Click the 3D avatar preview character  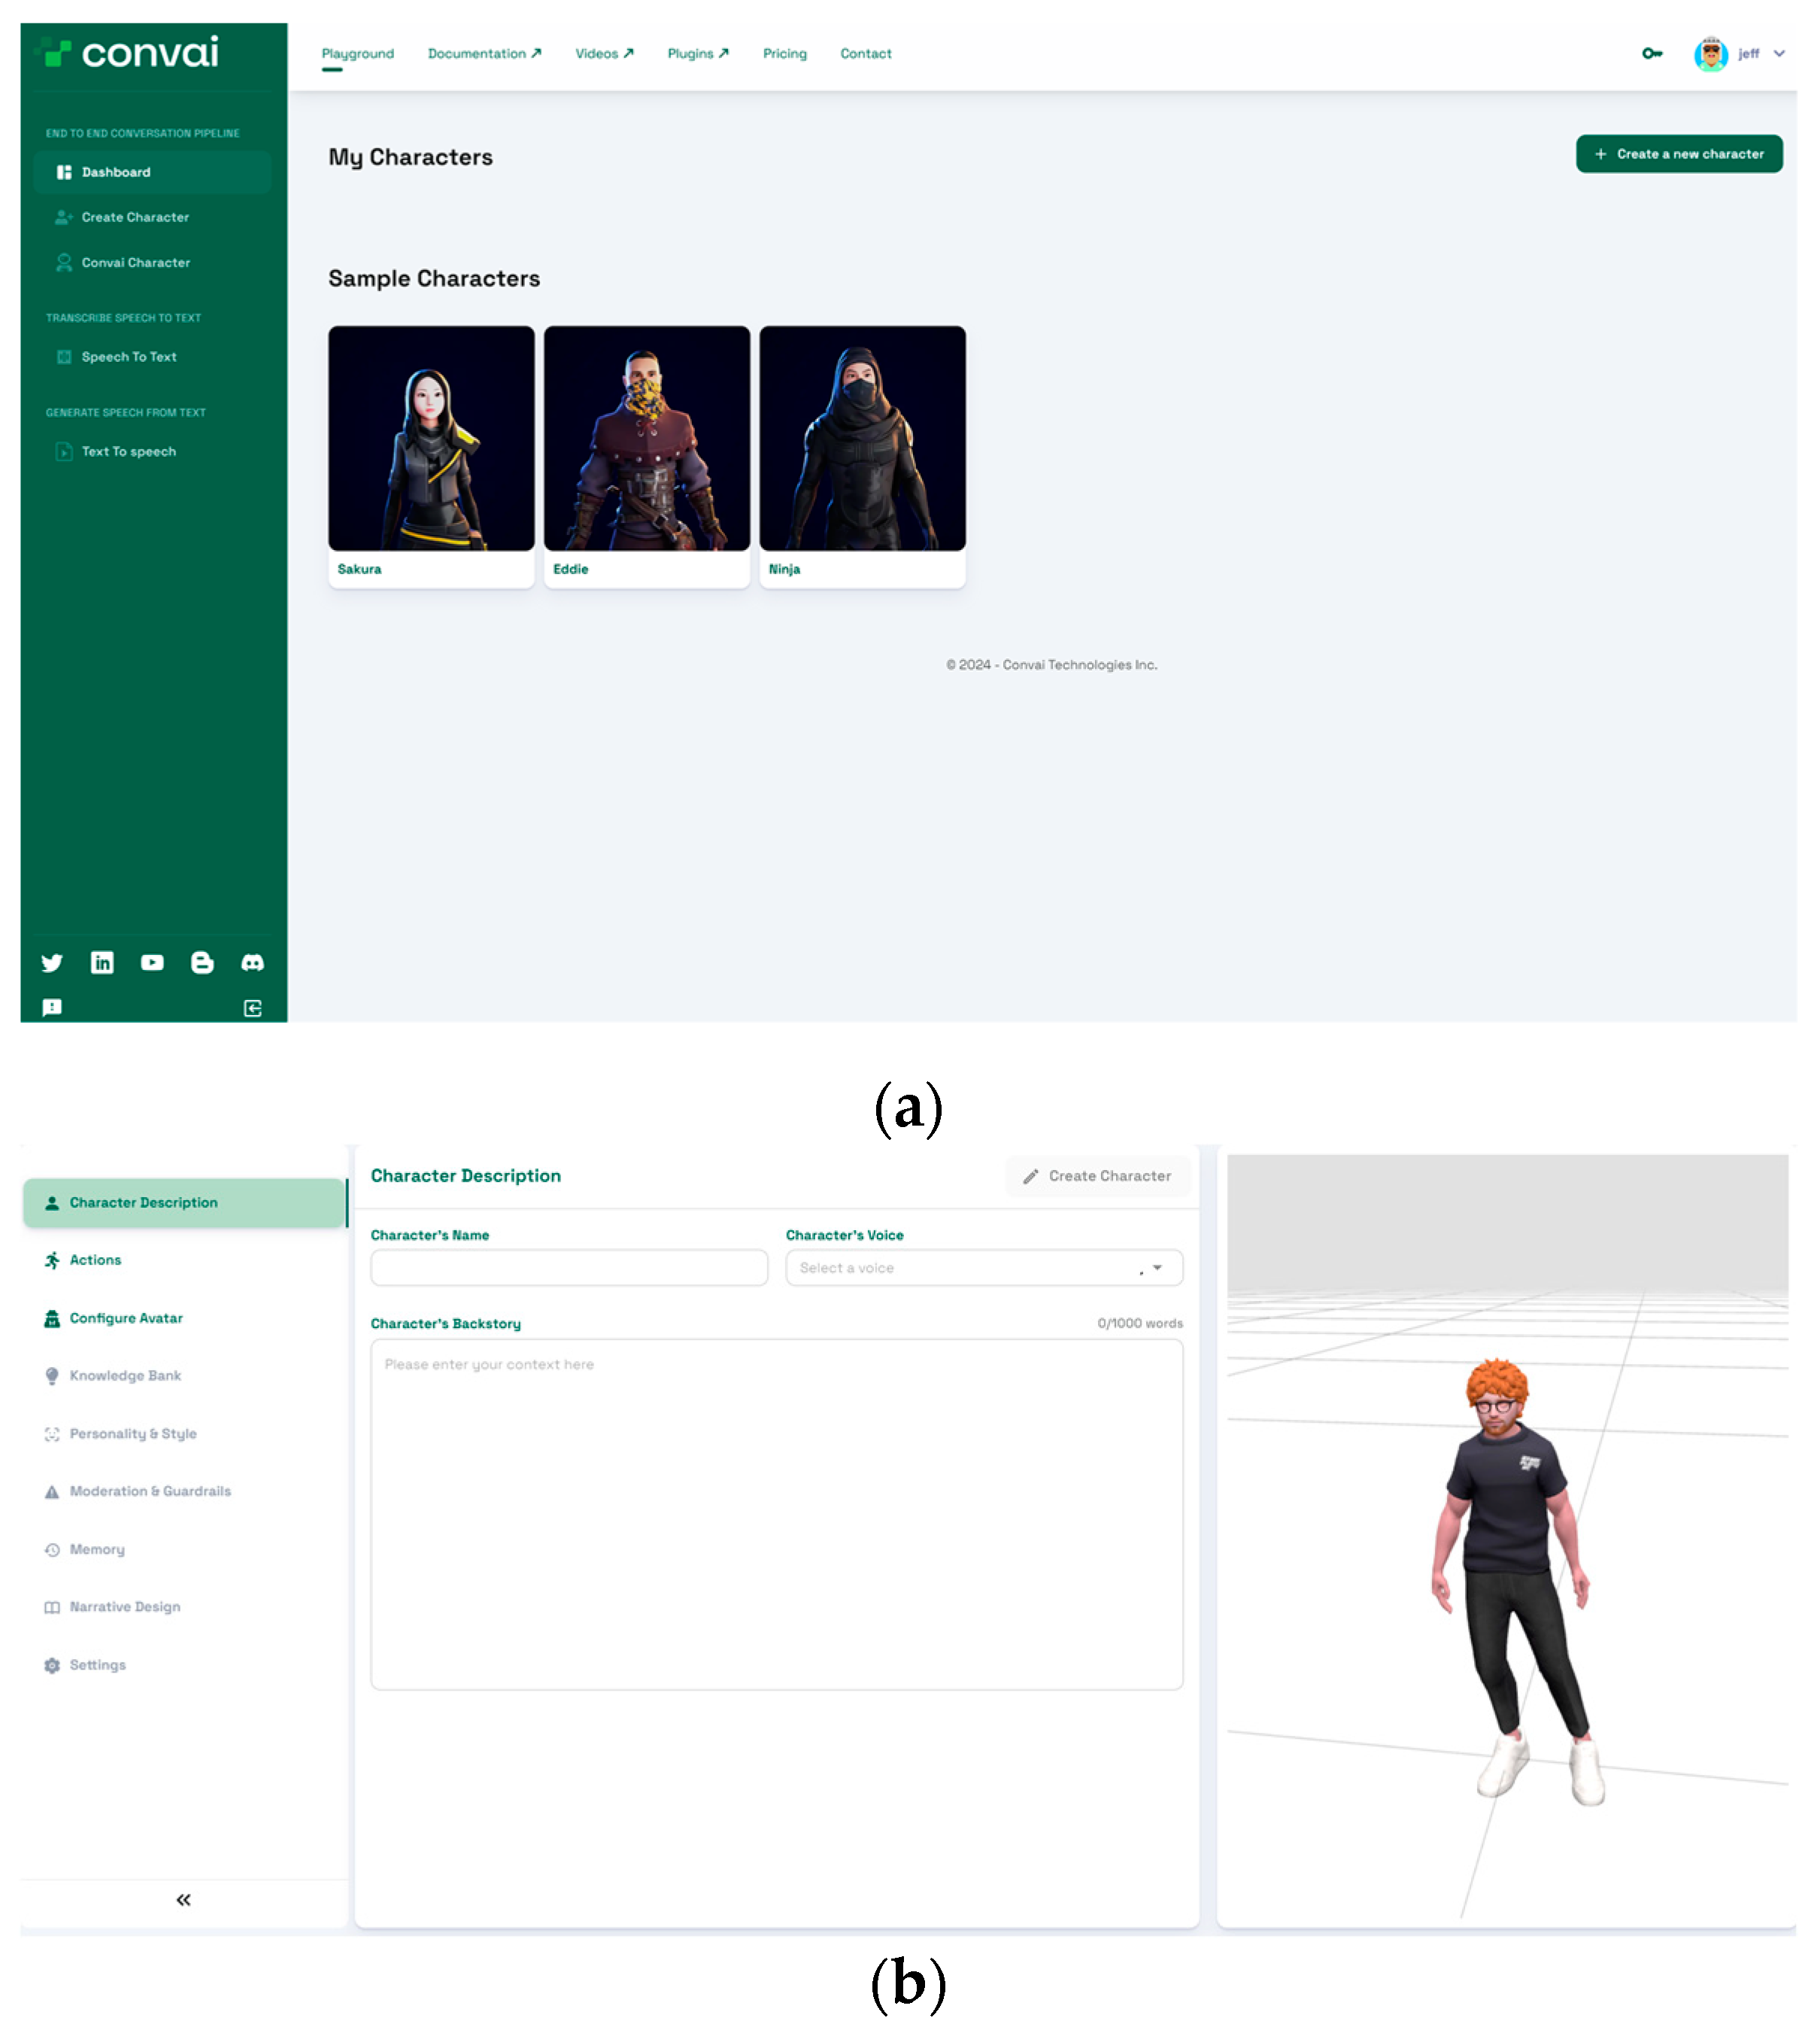(x=1513, y=1581)
